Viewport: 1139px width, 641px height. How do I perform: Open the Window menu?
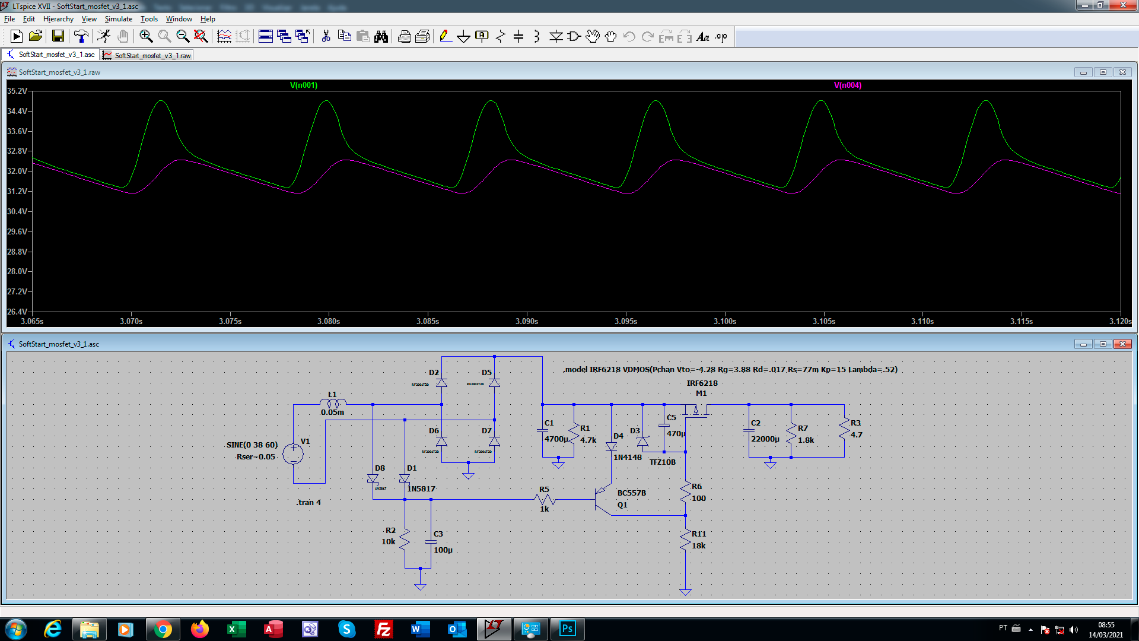point(179,19)
